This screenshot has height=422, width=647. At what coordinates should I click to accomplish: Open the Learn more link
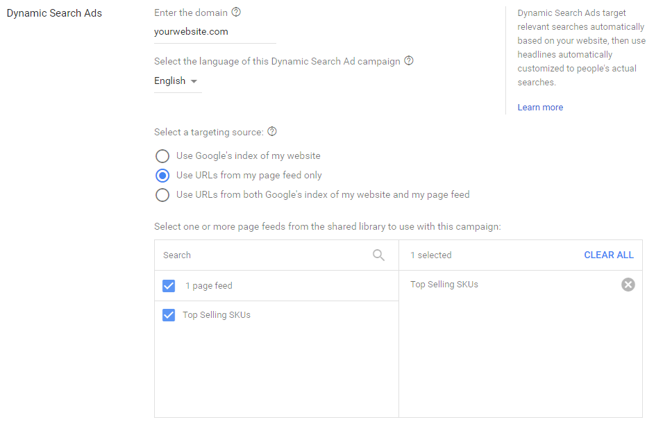540,108
